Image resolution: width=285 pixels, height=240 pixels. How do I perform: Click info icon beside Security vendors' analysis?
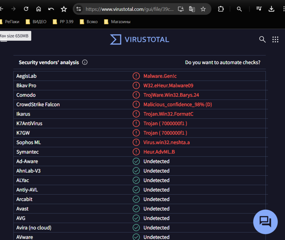85,62
